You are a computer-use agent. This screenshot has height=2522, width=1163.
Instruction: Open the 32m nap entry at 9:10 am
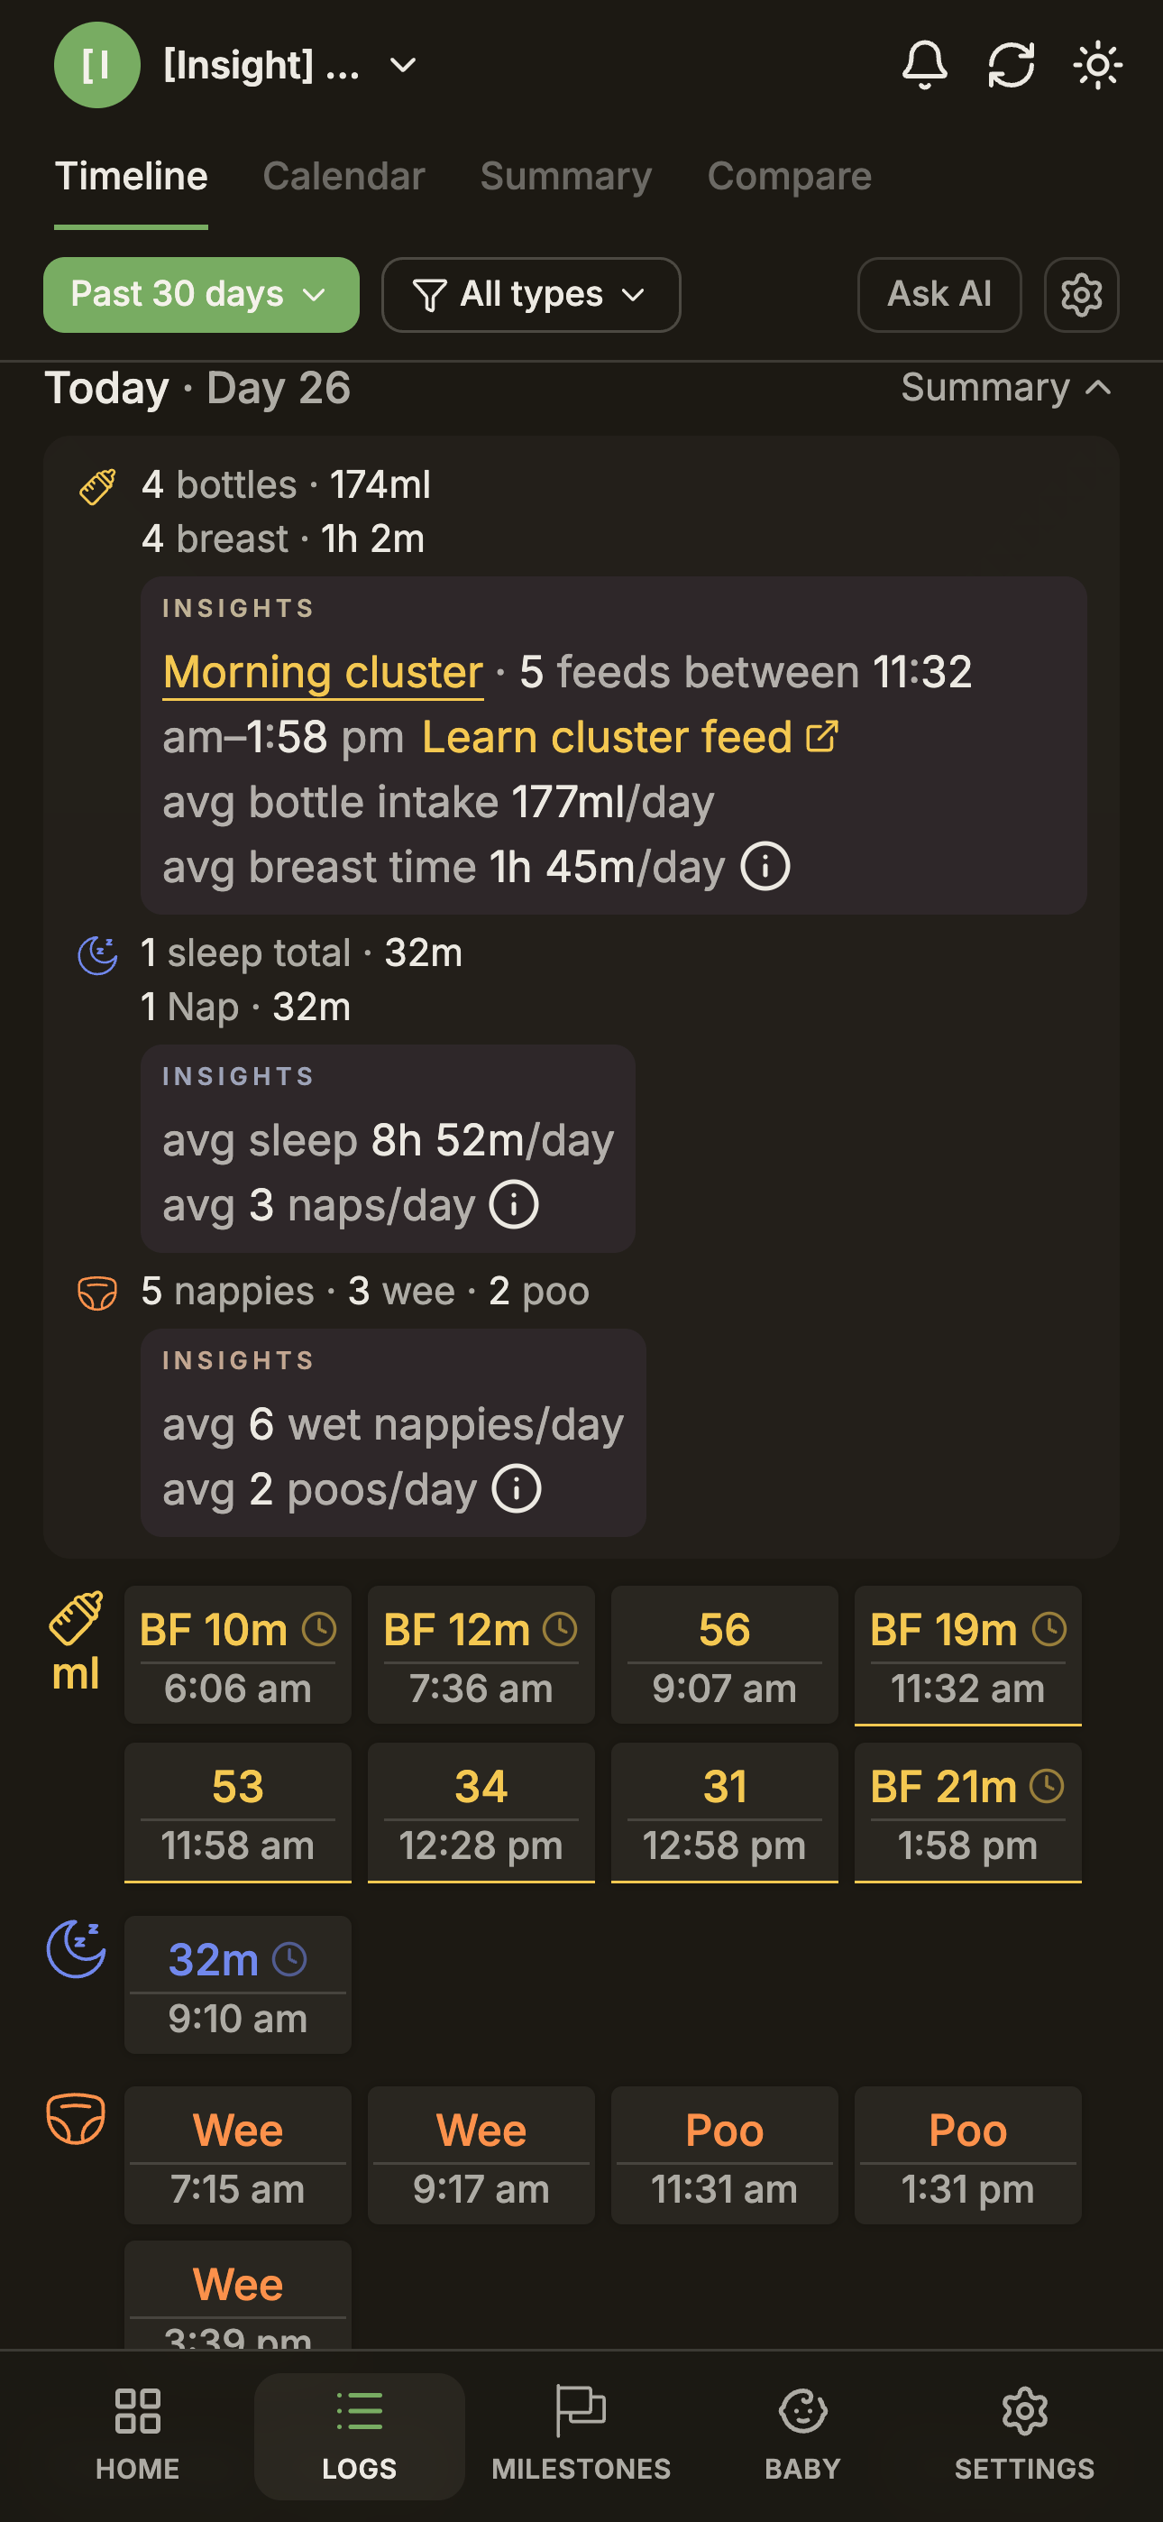(x=237, y=1984)
